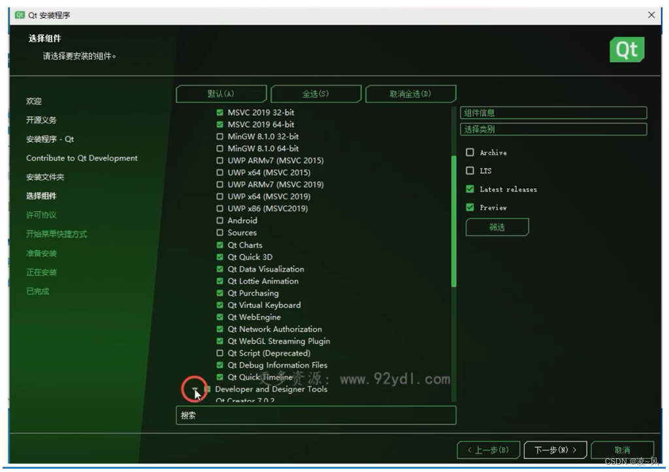Viewport: 669px width, 472px height.
Task: Enable the Android component checkbox
Action: point(220,220)
